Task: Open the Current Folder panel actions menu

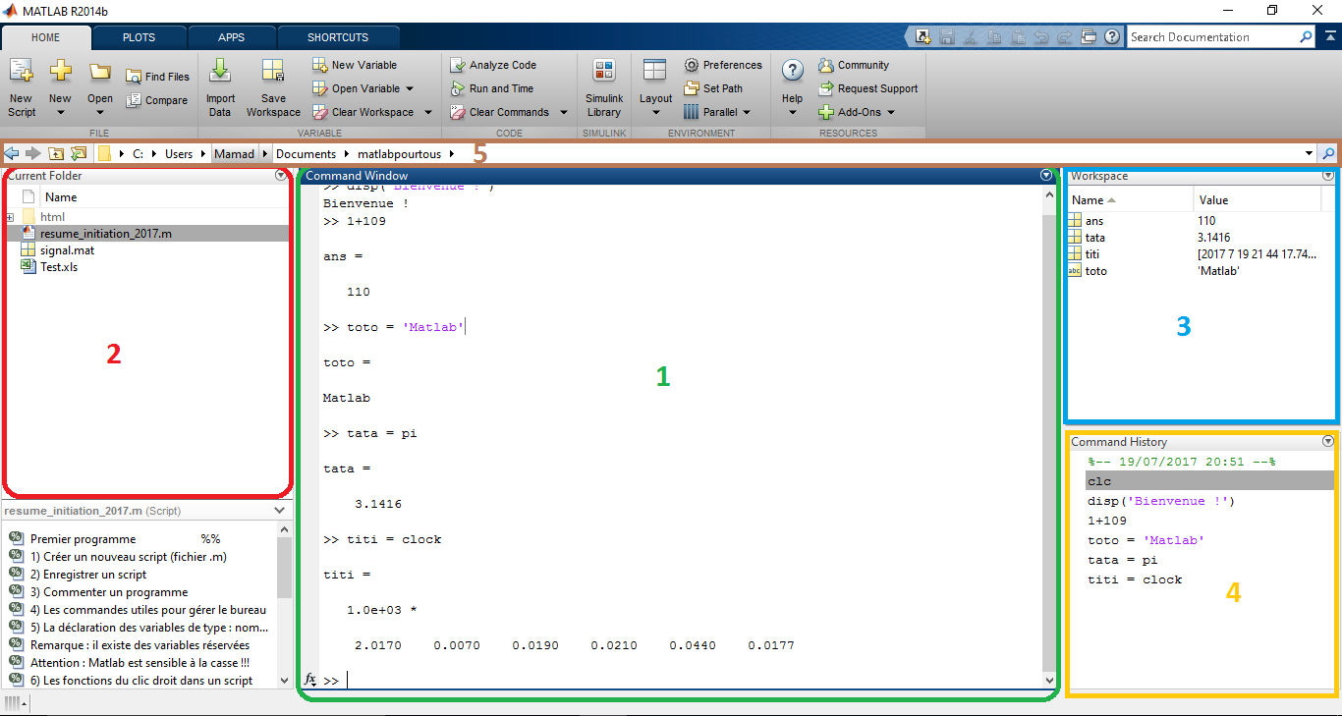Action: pyautogui.click(x=281, y=176)
